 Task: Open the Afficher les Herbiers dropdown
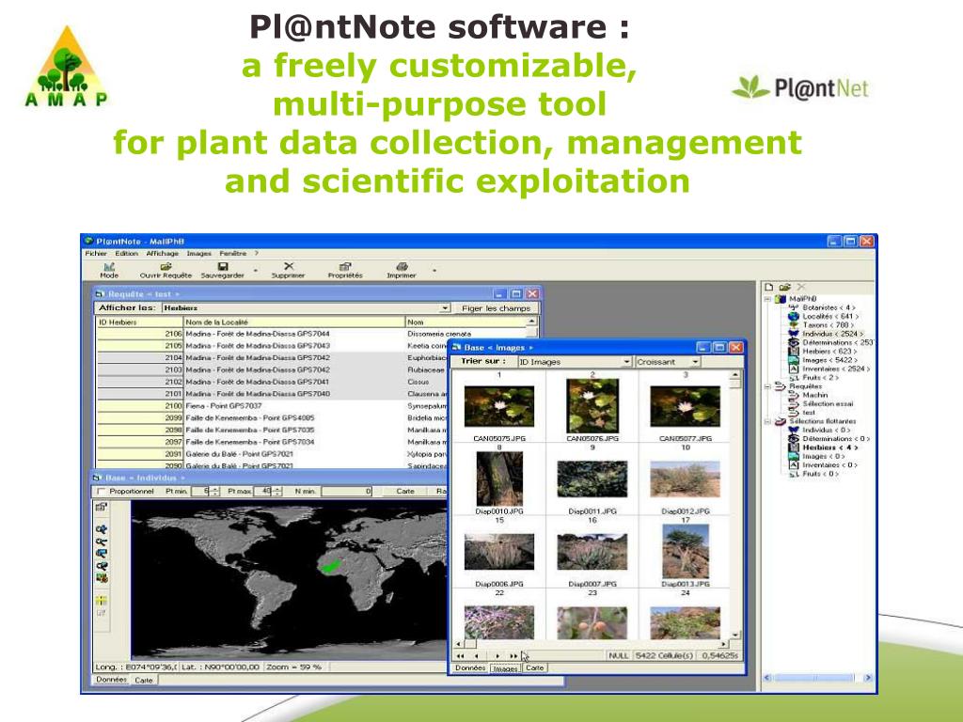444,307
